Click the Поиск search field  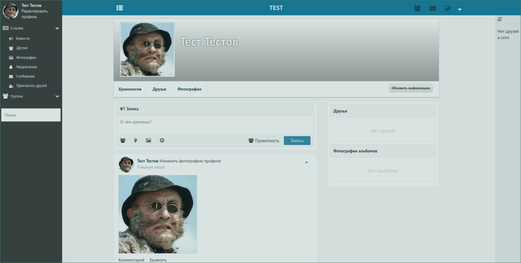(31, 115)
